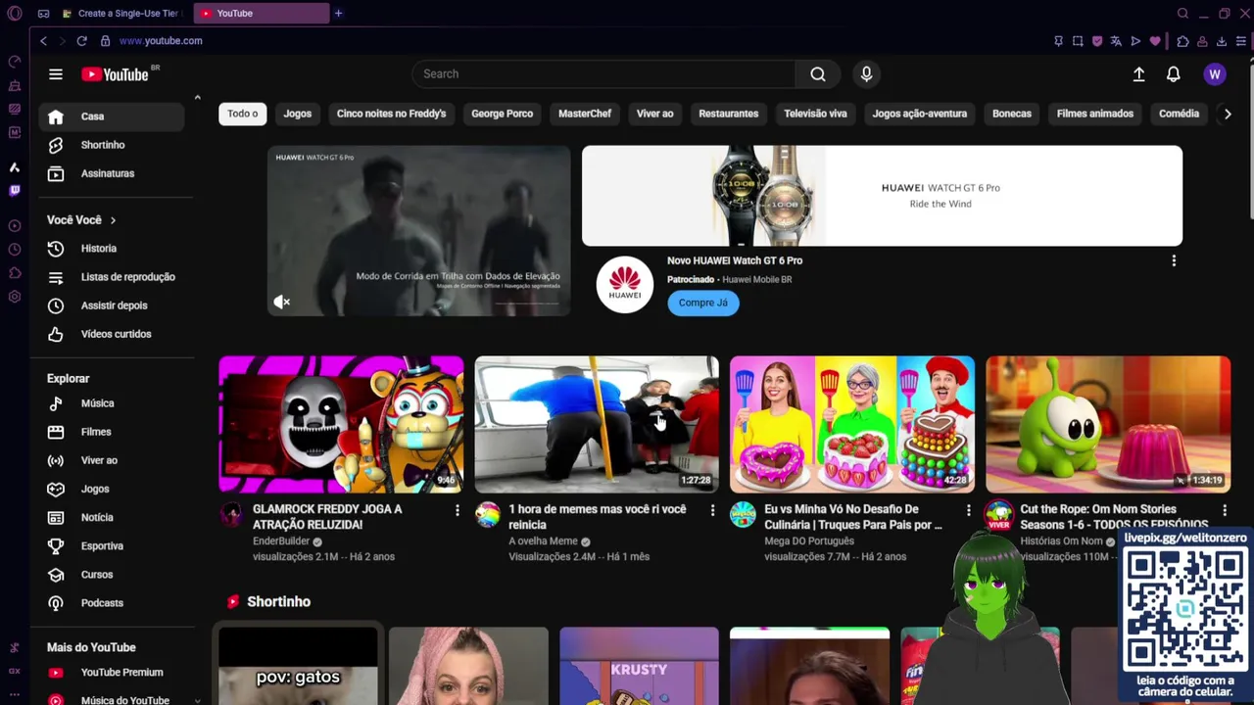Unmute the Huawei ad video

282,302
